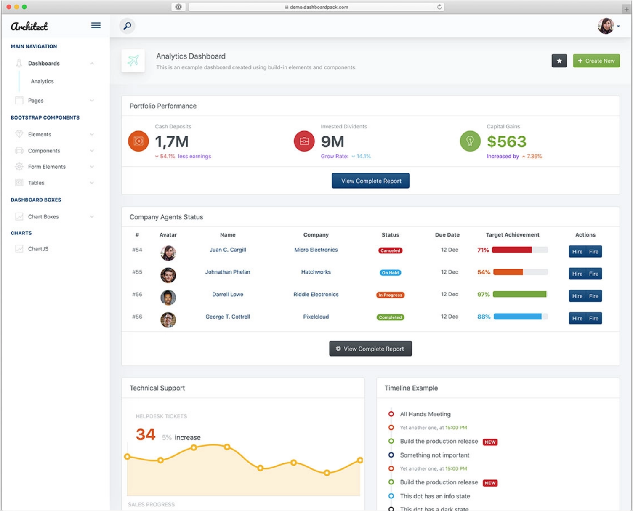Click dark View Complete Report with gear icon

click(x=370, y=349)
